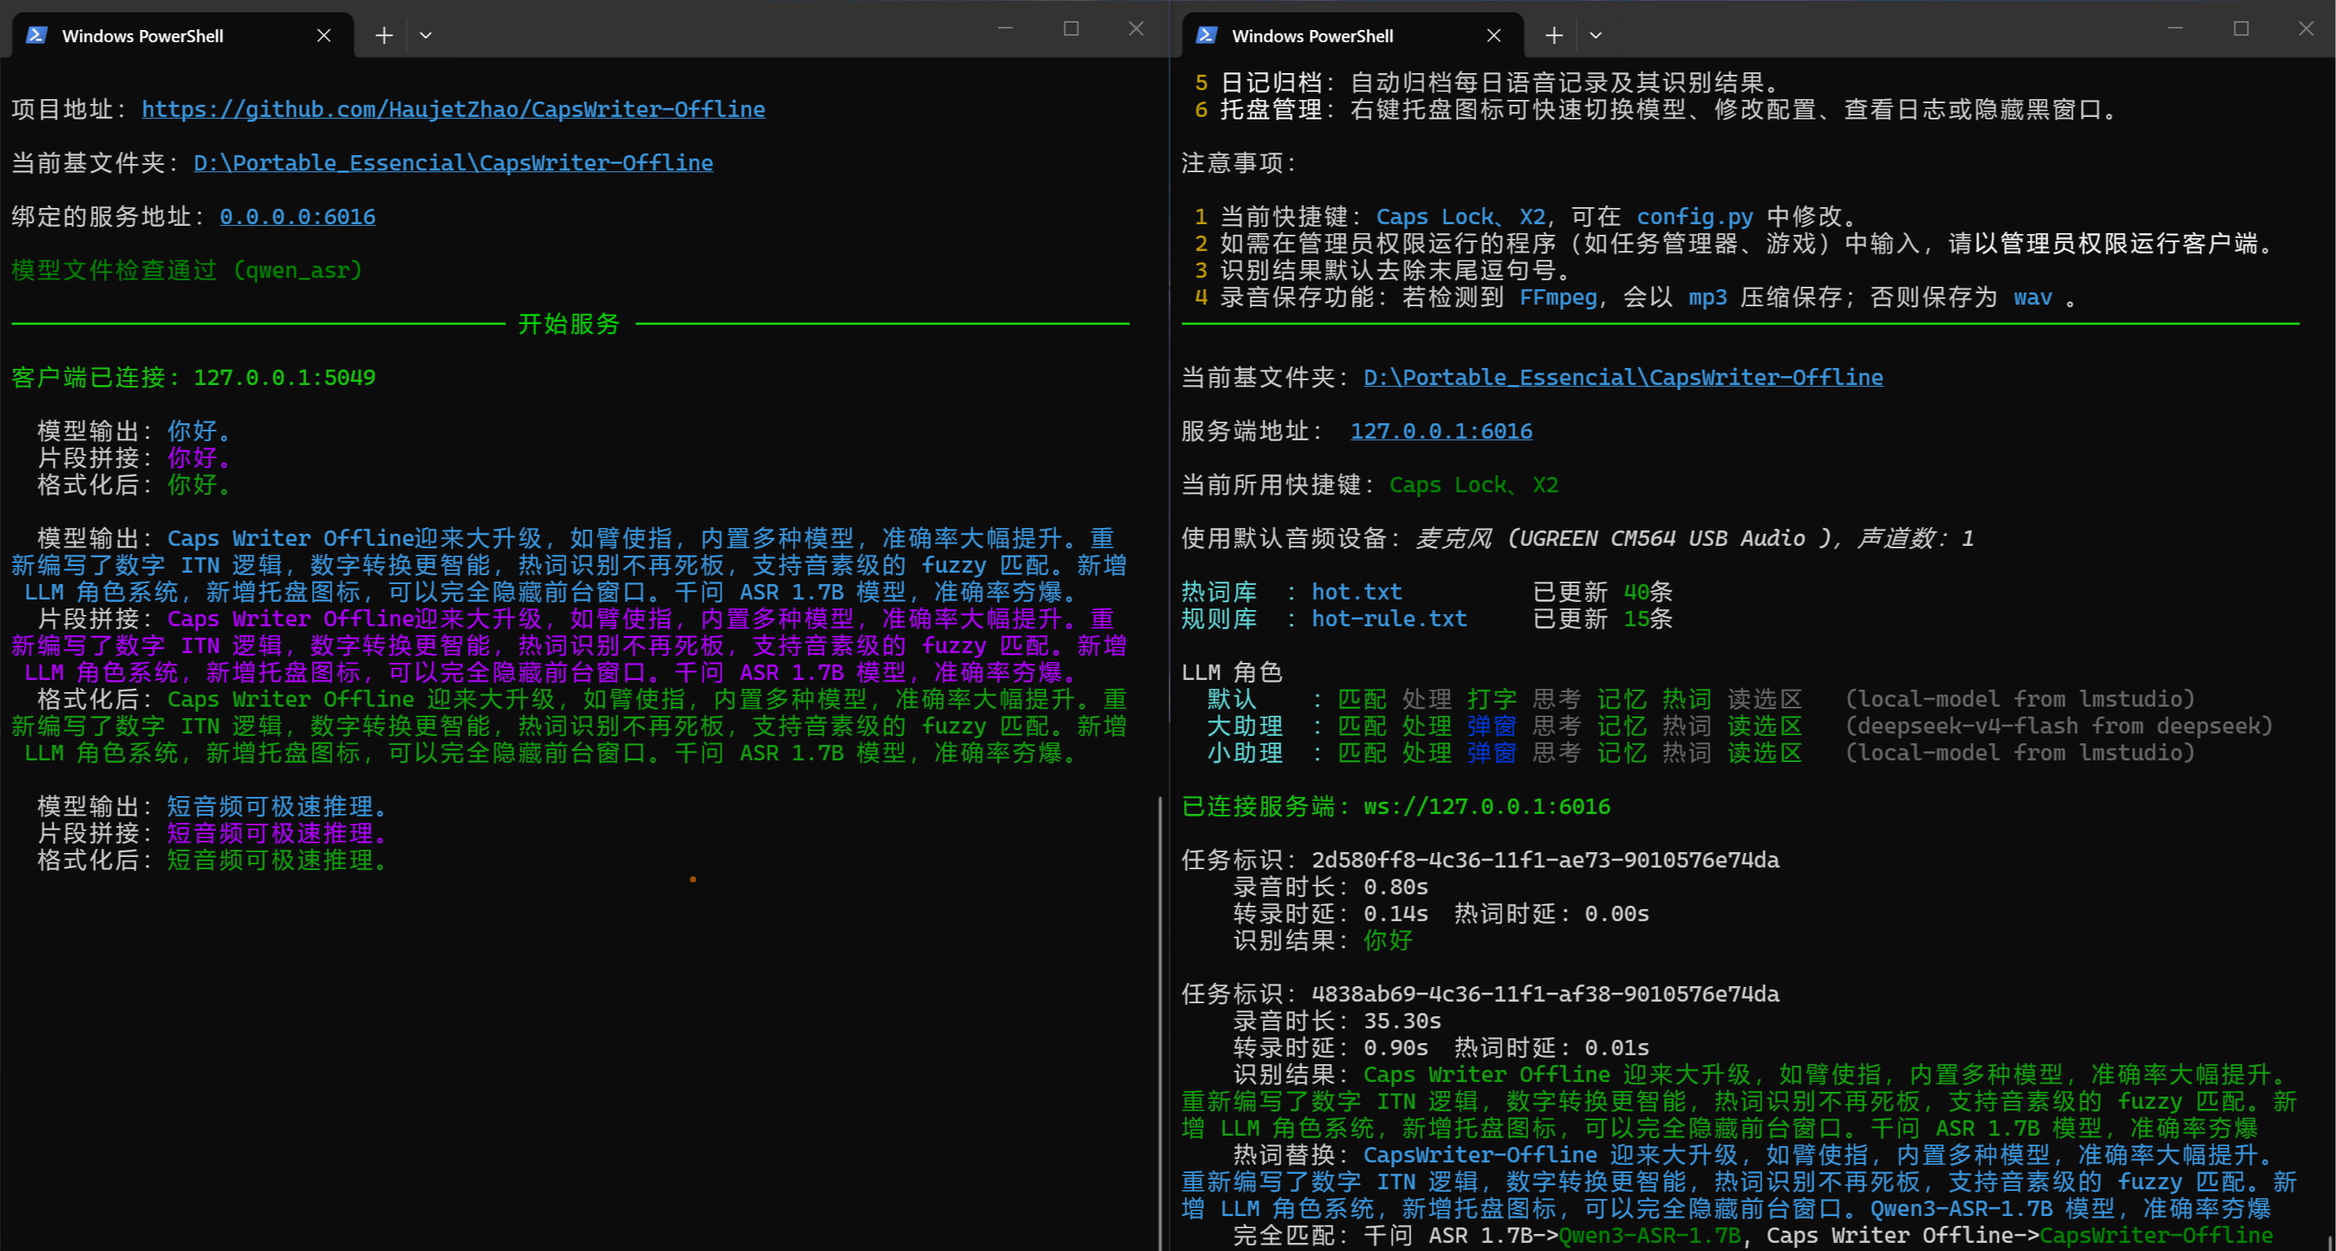This screenshot has height=1251, width=2336.
Task: Click the "片段拼接: 短音频可极速推理。" row
Action: pos(213,834)
